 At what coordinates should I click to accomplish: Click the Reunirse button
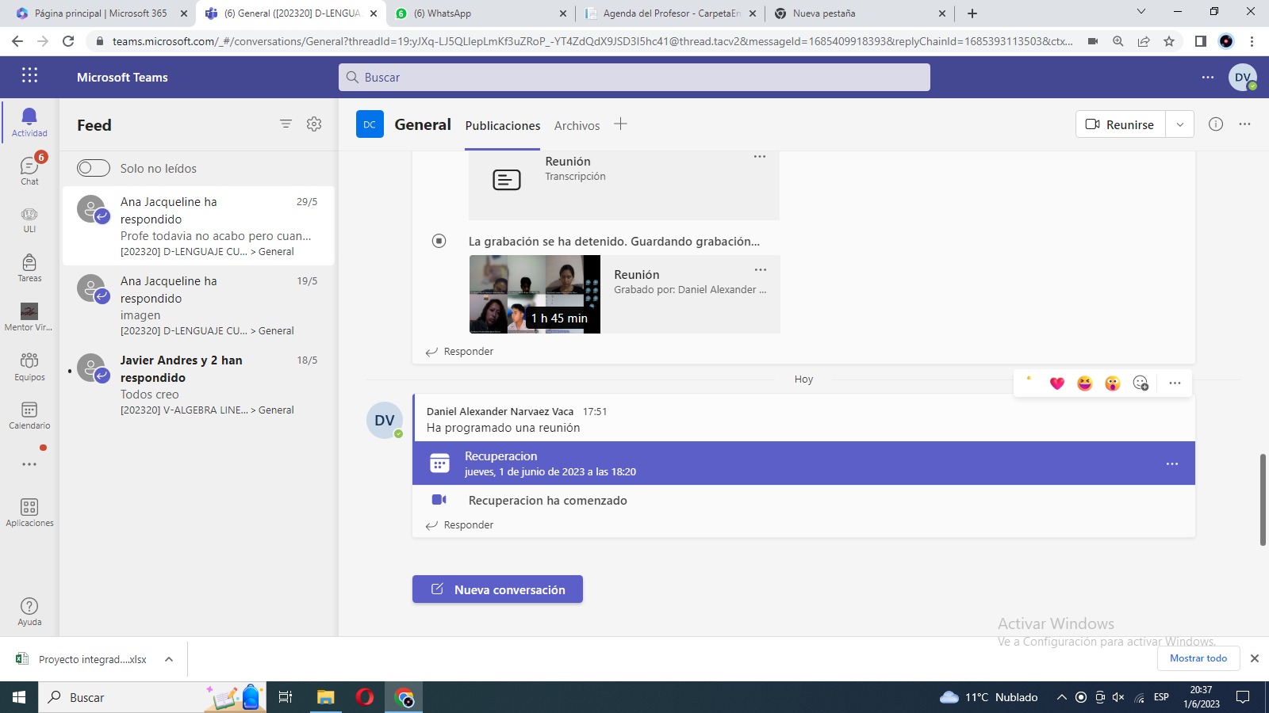click(1120, 124)
